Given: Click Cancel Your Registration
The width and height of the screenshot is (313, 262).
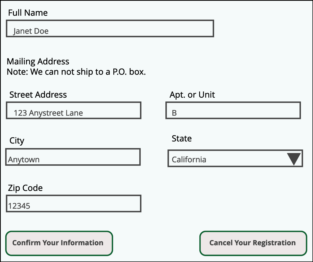Looking at the screenshot, I should 253,243.
